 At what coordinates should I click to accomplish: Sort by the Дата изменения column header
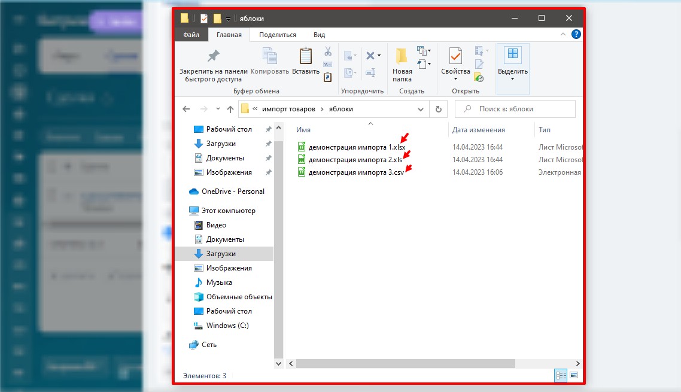coord(479,130)
